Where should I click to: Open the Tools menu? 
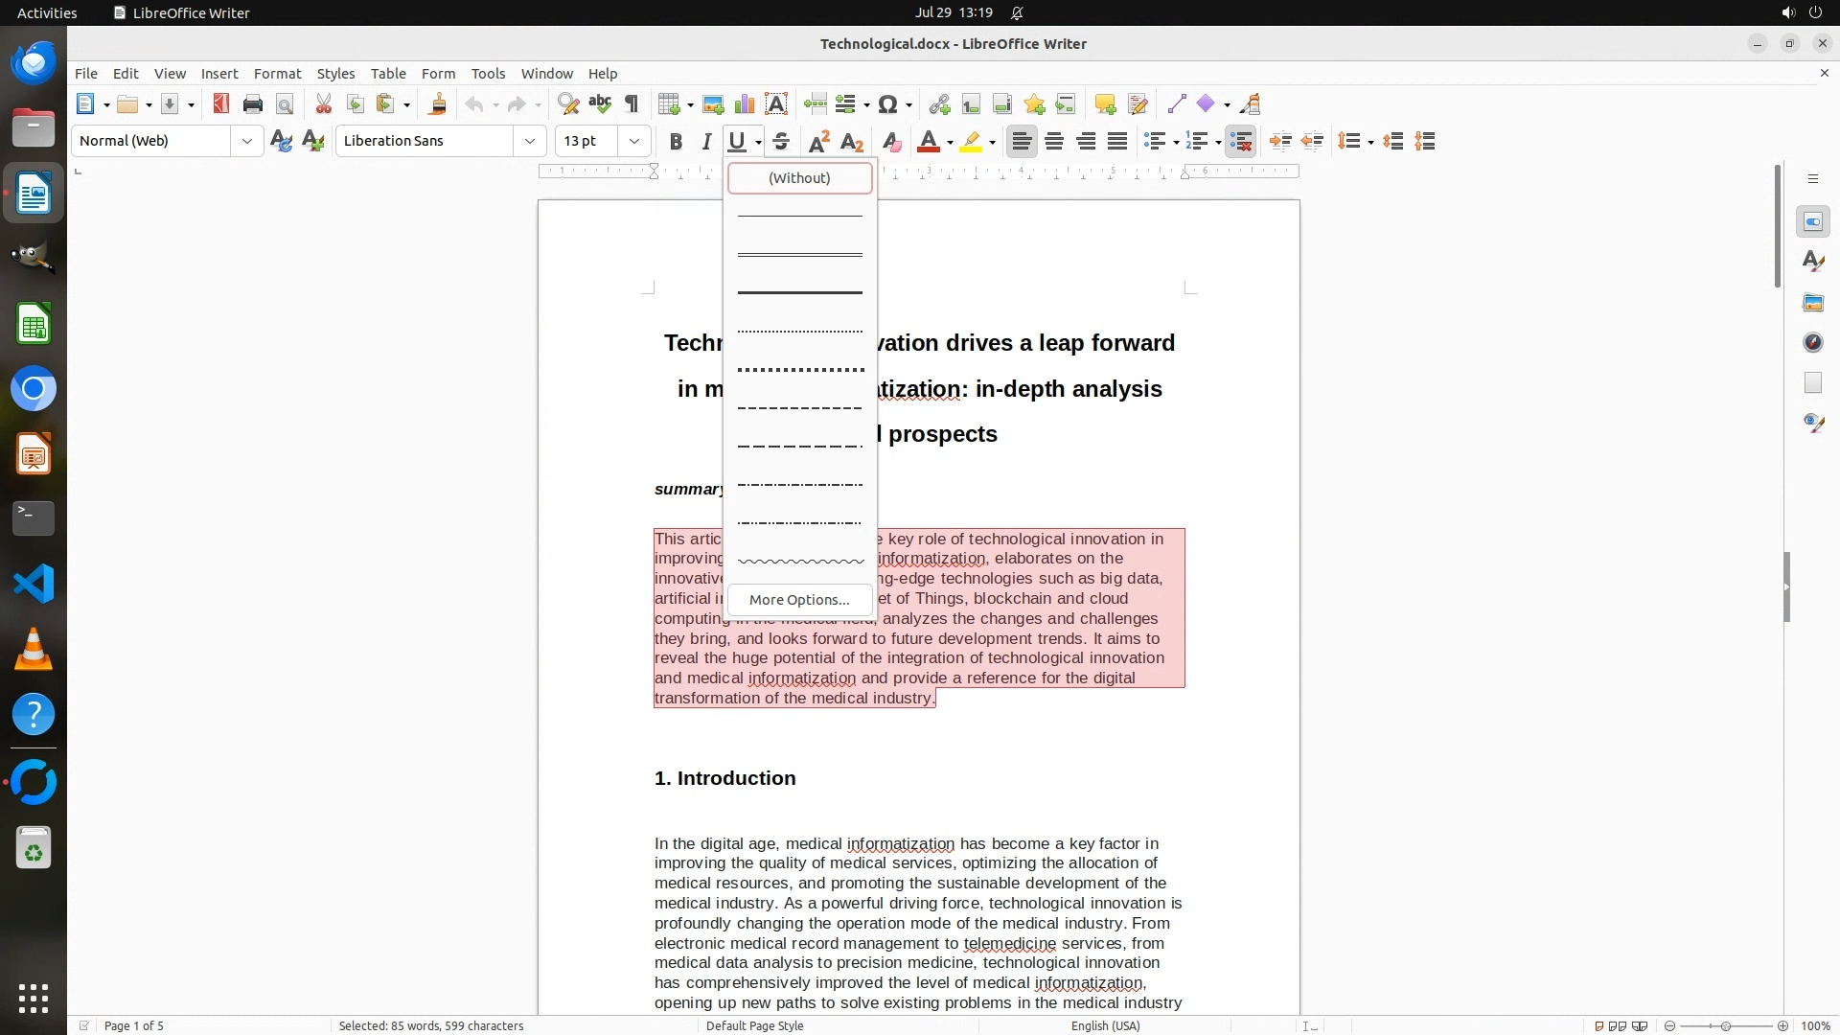pos(488,73)
